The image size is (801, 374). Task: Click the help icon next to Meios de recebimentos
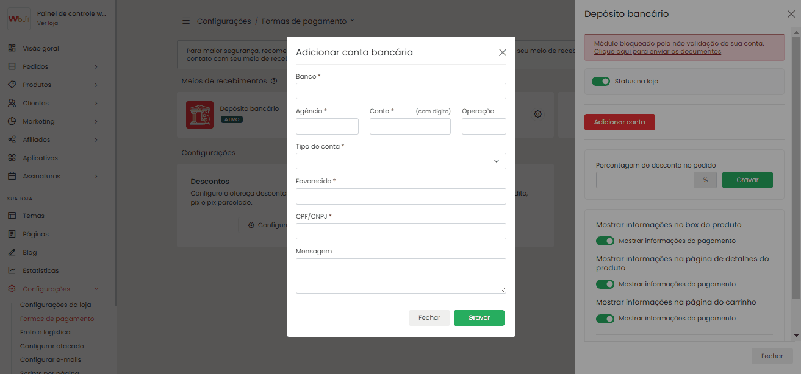(274, 81)
